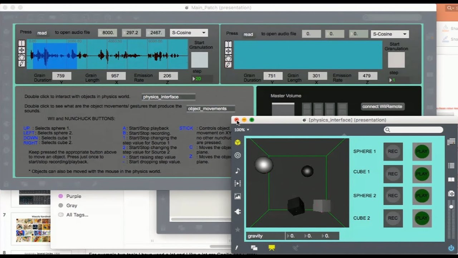Select the selection tool in left waveform

tap(21, 44)
